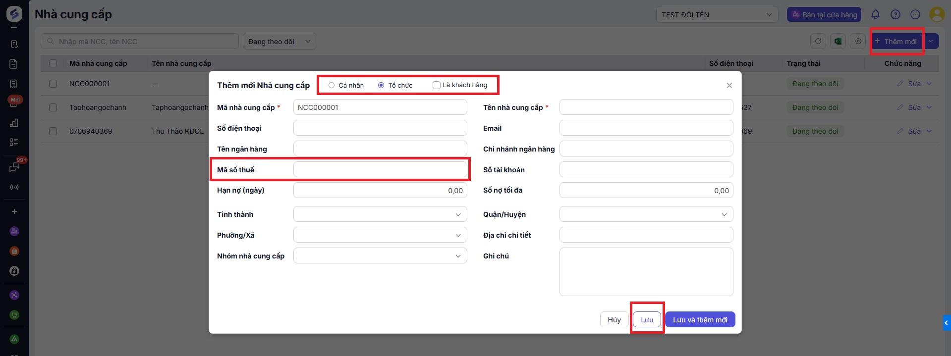951x356 pixels.
Task: Refresh the supplier list
Action: 818,41
